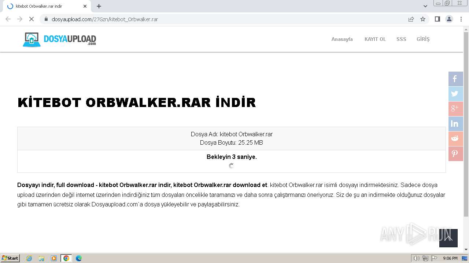Click 'Dosya Adı: kitebot Orbwalker.rar' text

(x=232, y=134)
